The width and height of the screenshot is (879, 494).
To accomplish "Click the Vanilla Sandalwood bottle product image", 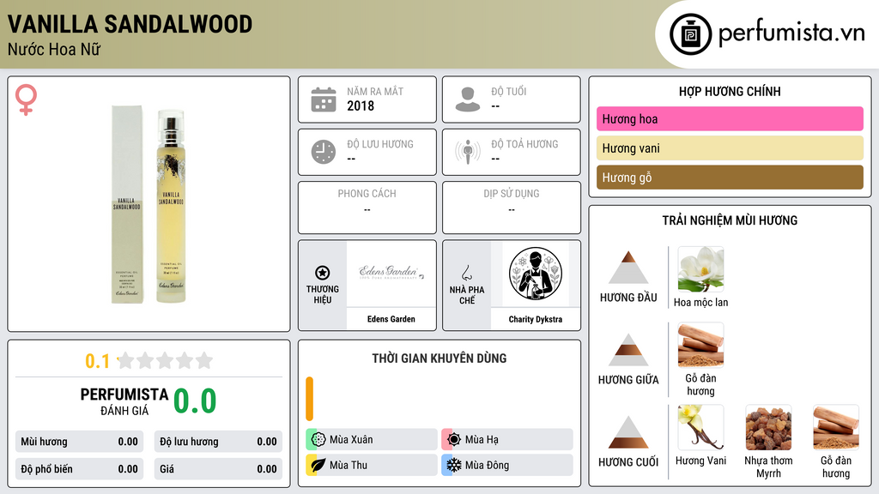I will point(149,204).
